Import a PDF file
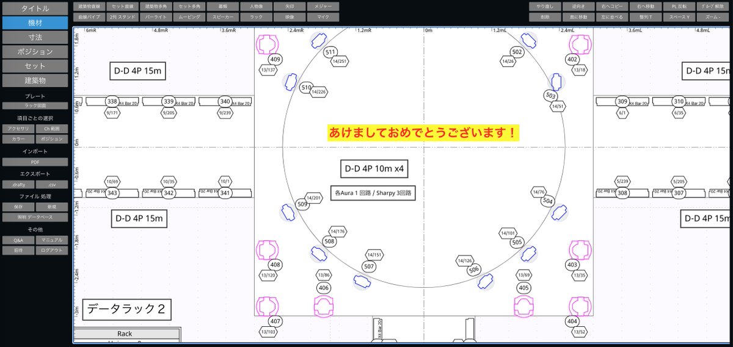This screenshot has width=733, height=347. pos(35,162)
